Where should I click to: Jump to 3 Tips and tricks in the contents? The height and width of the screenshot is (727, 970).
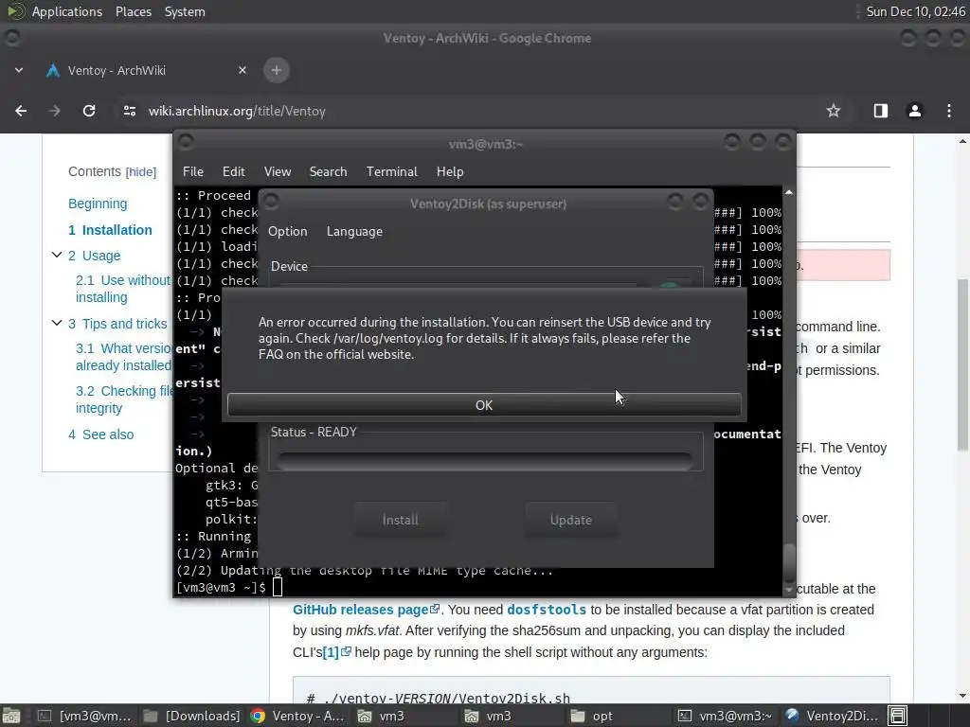click(x=117, y=324)
